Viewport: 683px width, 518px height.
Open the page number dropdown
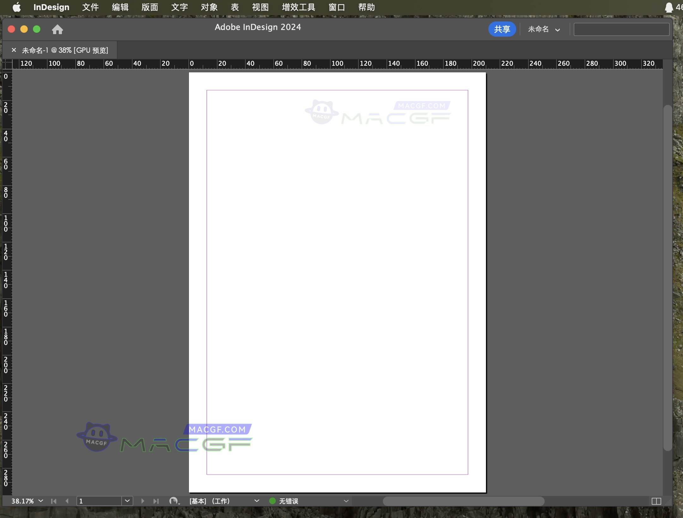(x=127, y=501)
